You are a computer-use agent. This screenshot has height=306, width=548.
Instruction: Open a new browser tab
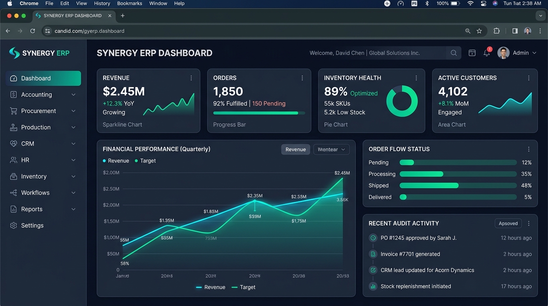tap(123, 16)
